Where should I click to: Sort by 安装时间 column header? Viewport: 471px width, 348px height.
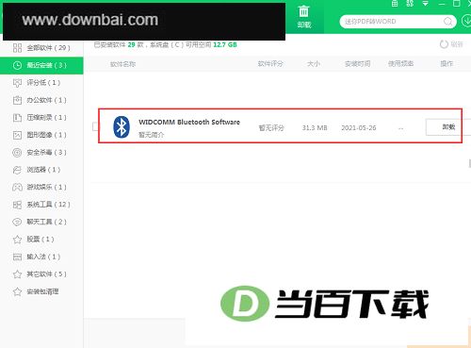click(357, 64)
